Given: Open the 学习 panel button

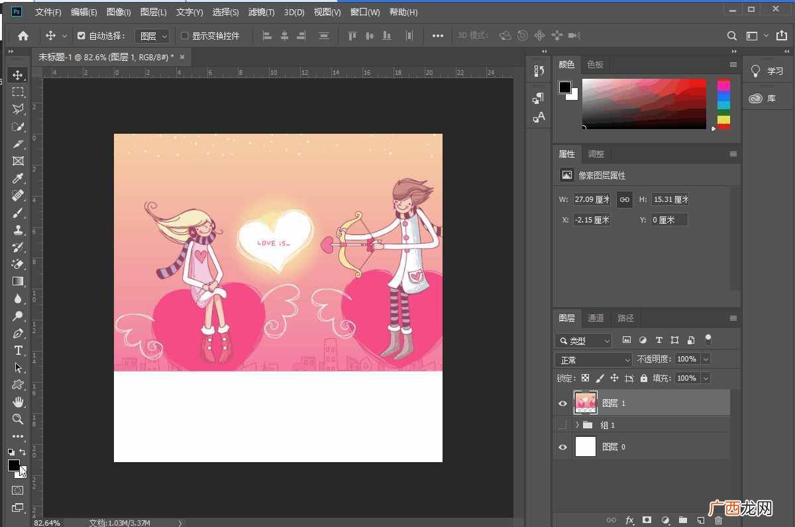Looking at the screenshot, I should coord(767,71).
